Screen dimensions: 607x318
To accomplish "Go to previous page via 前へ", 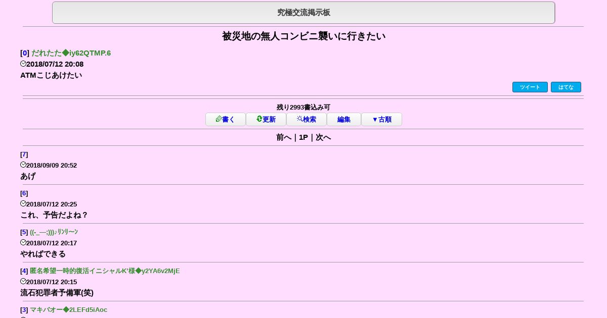I will (x=284, y=137).
